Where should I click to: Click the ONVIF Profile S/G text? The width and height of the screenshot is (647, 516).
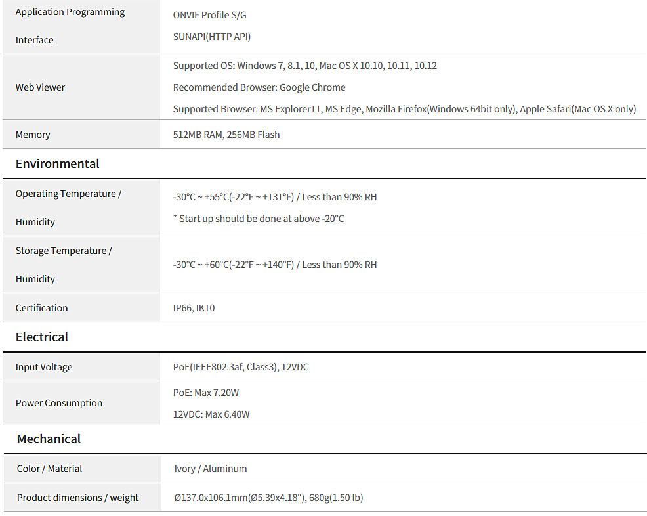point(209,15)
